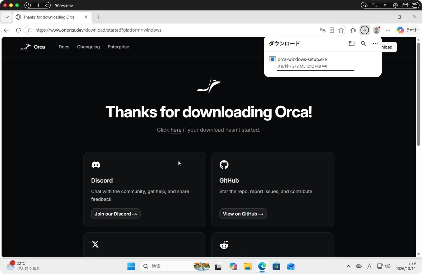Close the 'Thanks for downloading Orca' tab

tap(86, 17)
